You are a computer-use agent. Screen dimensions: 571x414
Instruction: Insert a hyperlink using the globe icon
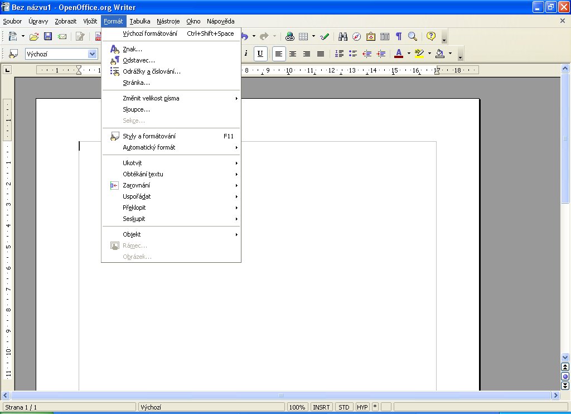[x=290, y=36]
